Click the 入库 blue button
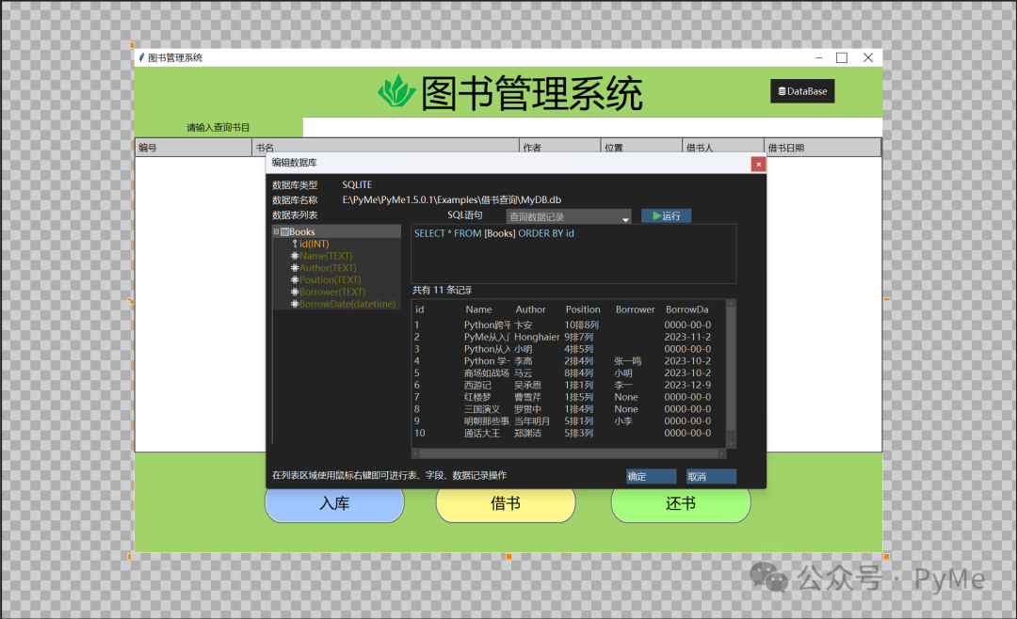The image size is (1017, 619). 334,503
